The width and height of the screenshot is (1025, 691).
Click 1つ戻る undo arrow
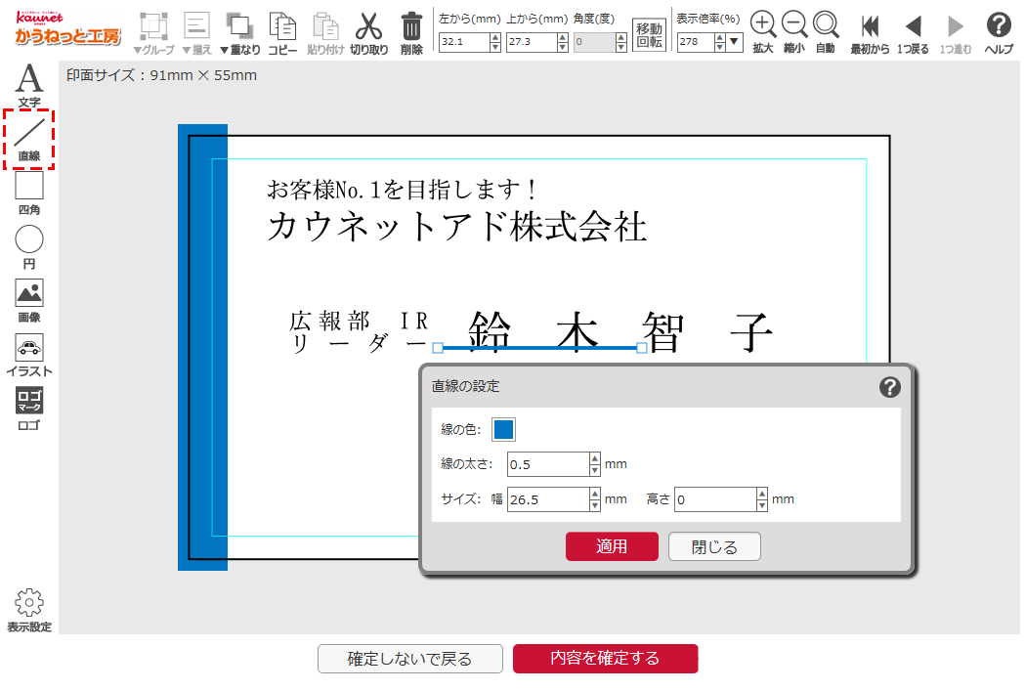tap(914, 32)
